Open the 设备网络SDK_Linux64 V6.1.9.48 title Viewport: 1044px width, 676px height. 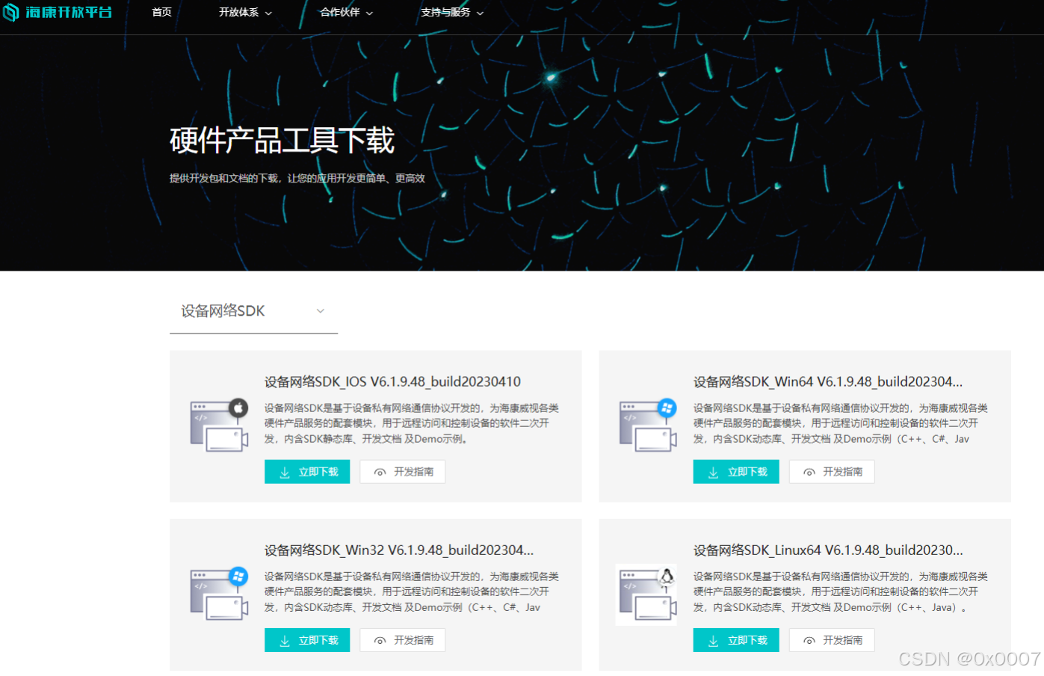click(828, 550)
